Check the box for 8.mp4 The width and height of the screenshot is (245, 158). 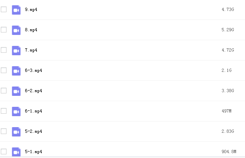click(x=4, y=30)
